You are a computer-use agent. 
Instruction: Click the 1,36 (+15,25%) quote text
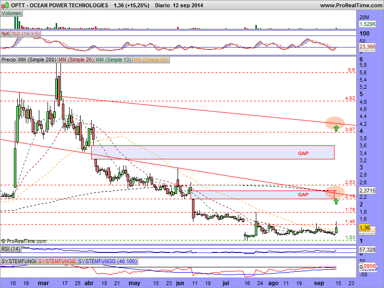[x=132, y=5]
